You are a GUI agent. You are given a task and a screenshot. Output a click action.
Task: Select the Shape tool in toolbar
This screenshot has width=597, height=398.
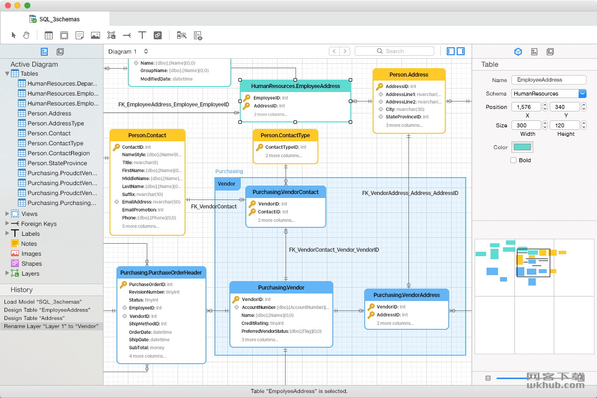[x=158, y=35]
